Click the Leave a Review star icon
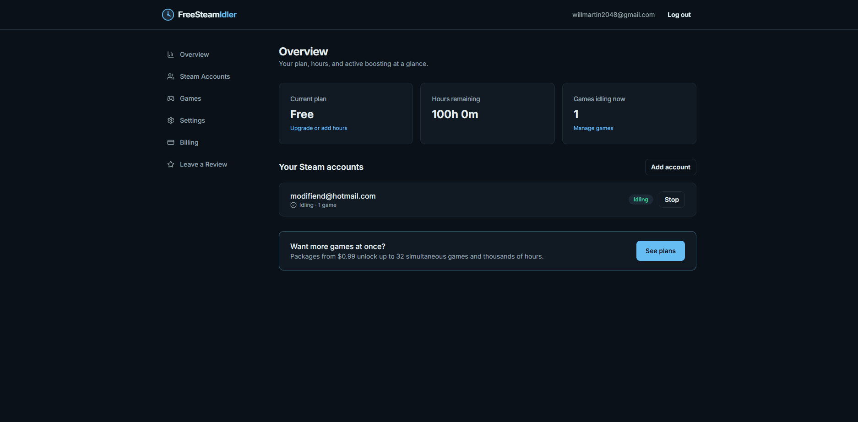Viewport: 858px width, 422px height. point(171,164)
